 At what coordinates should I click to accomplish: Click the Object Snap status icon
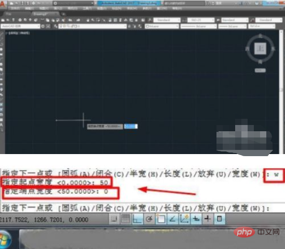coord(161,219)
